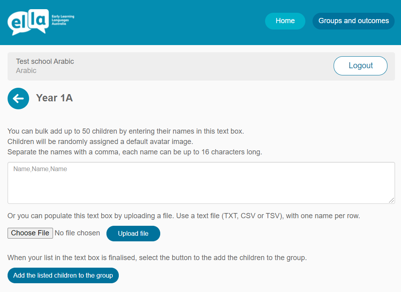Click the ELLA speech bubble logo
Screen dimensions: 401x292
pyautogui.click(x=28, y=22)
